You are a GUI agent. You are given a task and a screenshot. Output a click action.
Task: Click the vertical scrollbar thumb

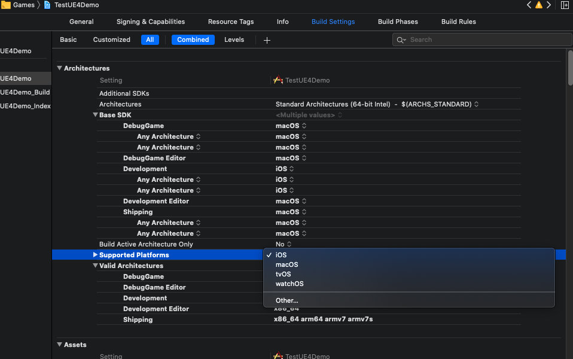point(570,68)
